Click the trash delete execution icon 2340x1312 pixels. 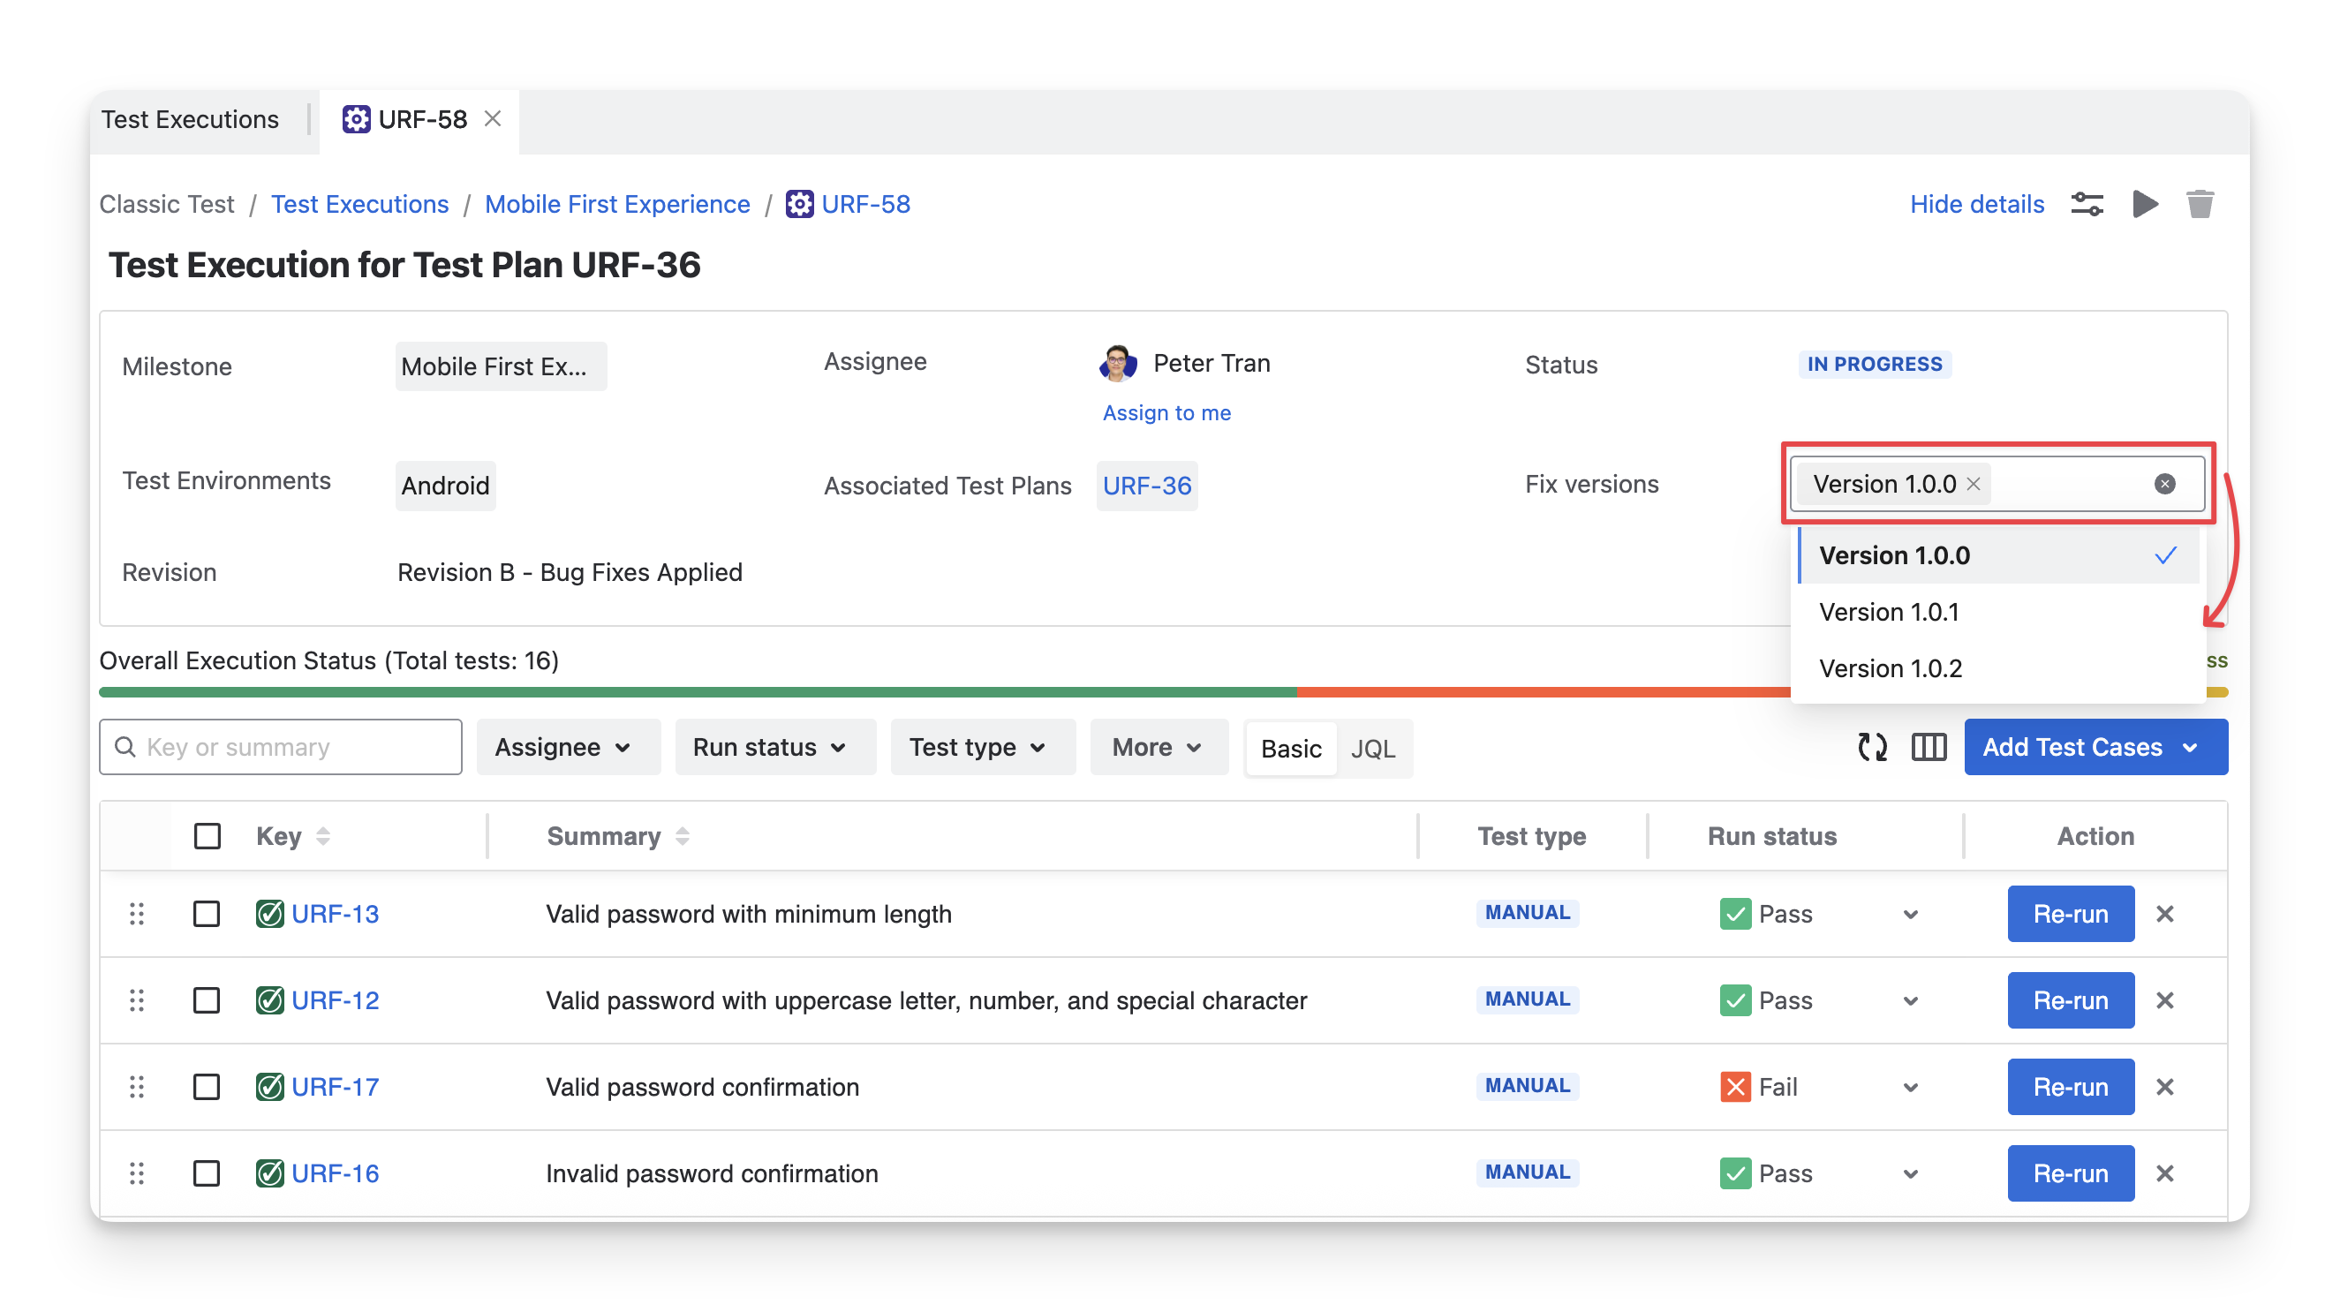point(2200,204)
